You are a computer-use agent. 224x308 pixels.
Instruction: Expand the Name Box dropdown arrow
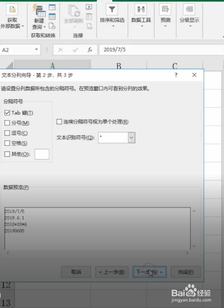(36, 50)
